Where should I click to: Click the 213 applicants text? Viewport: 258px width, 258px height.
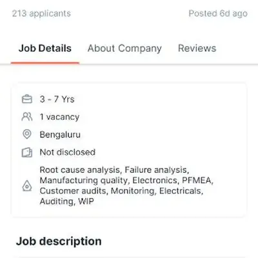point(41,14)
